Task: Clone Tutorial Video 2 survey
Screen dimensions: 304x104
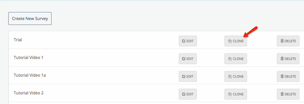Action: (x=236, y=94)
